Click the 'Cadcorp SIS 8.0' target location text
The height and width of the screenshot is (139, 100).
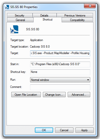(40, 47)
